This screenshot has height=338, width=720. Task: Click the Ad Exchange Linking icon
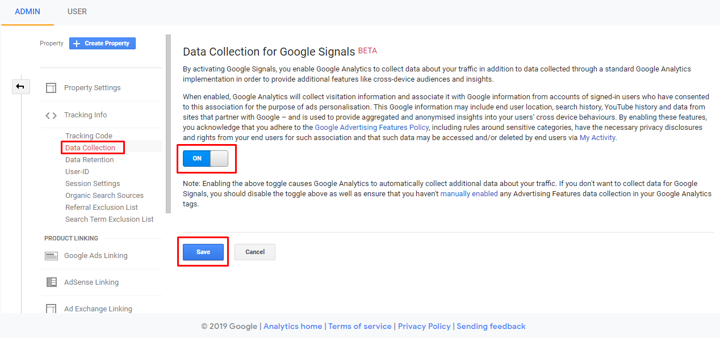click(x=51, y=309)
